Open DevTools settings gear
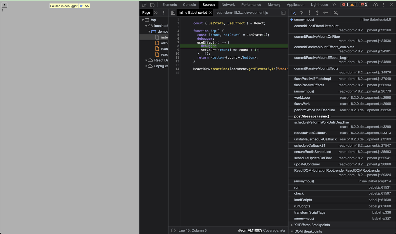 coord(376,5)
